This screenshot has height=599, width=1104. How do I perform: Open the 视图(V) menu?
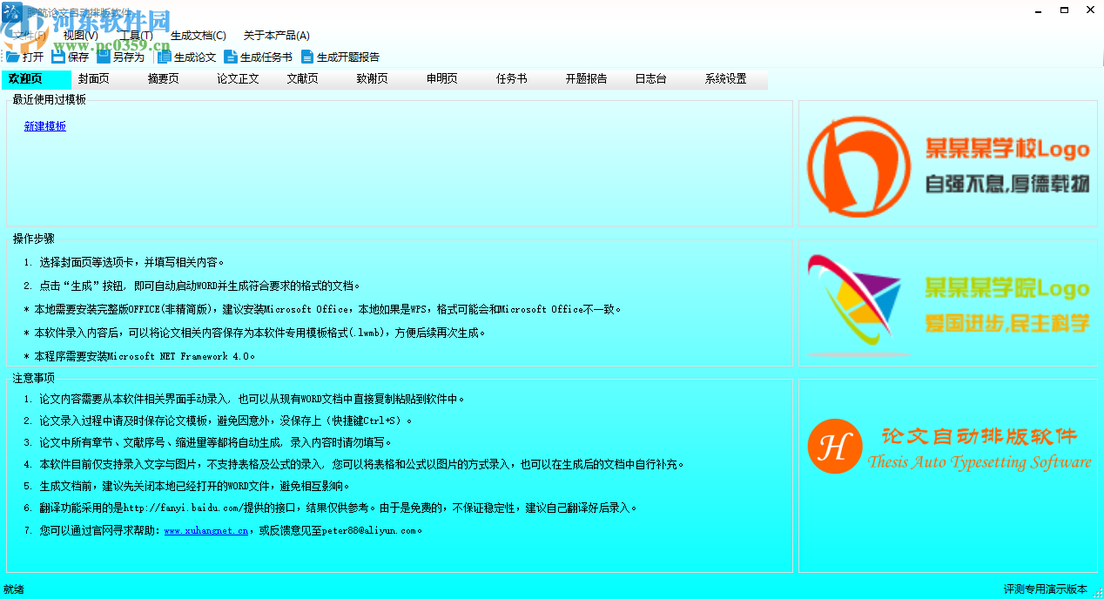(x=81, y=36)
